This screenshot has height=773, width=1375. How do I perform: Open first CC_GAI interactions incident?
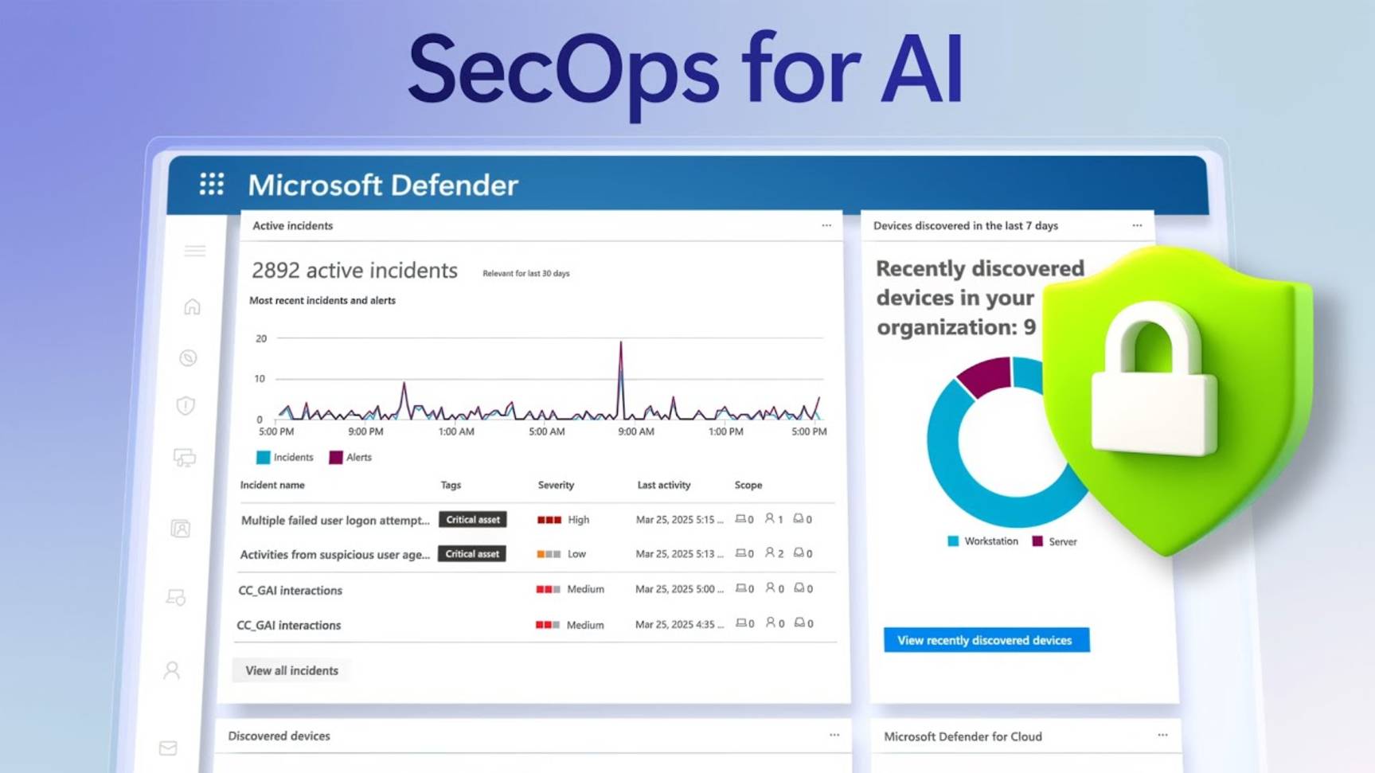(290, 590)
